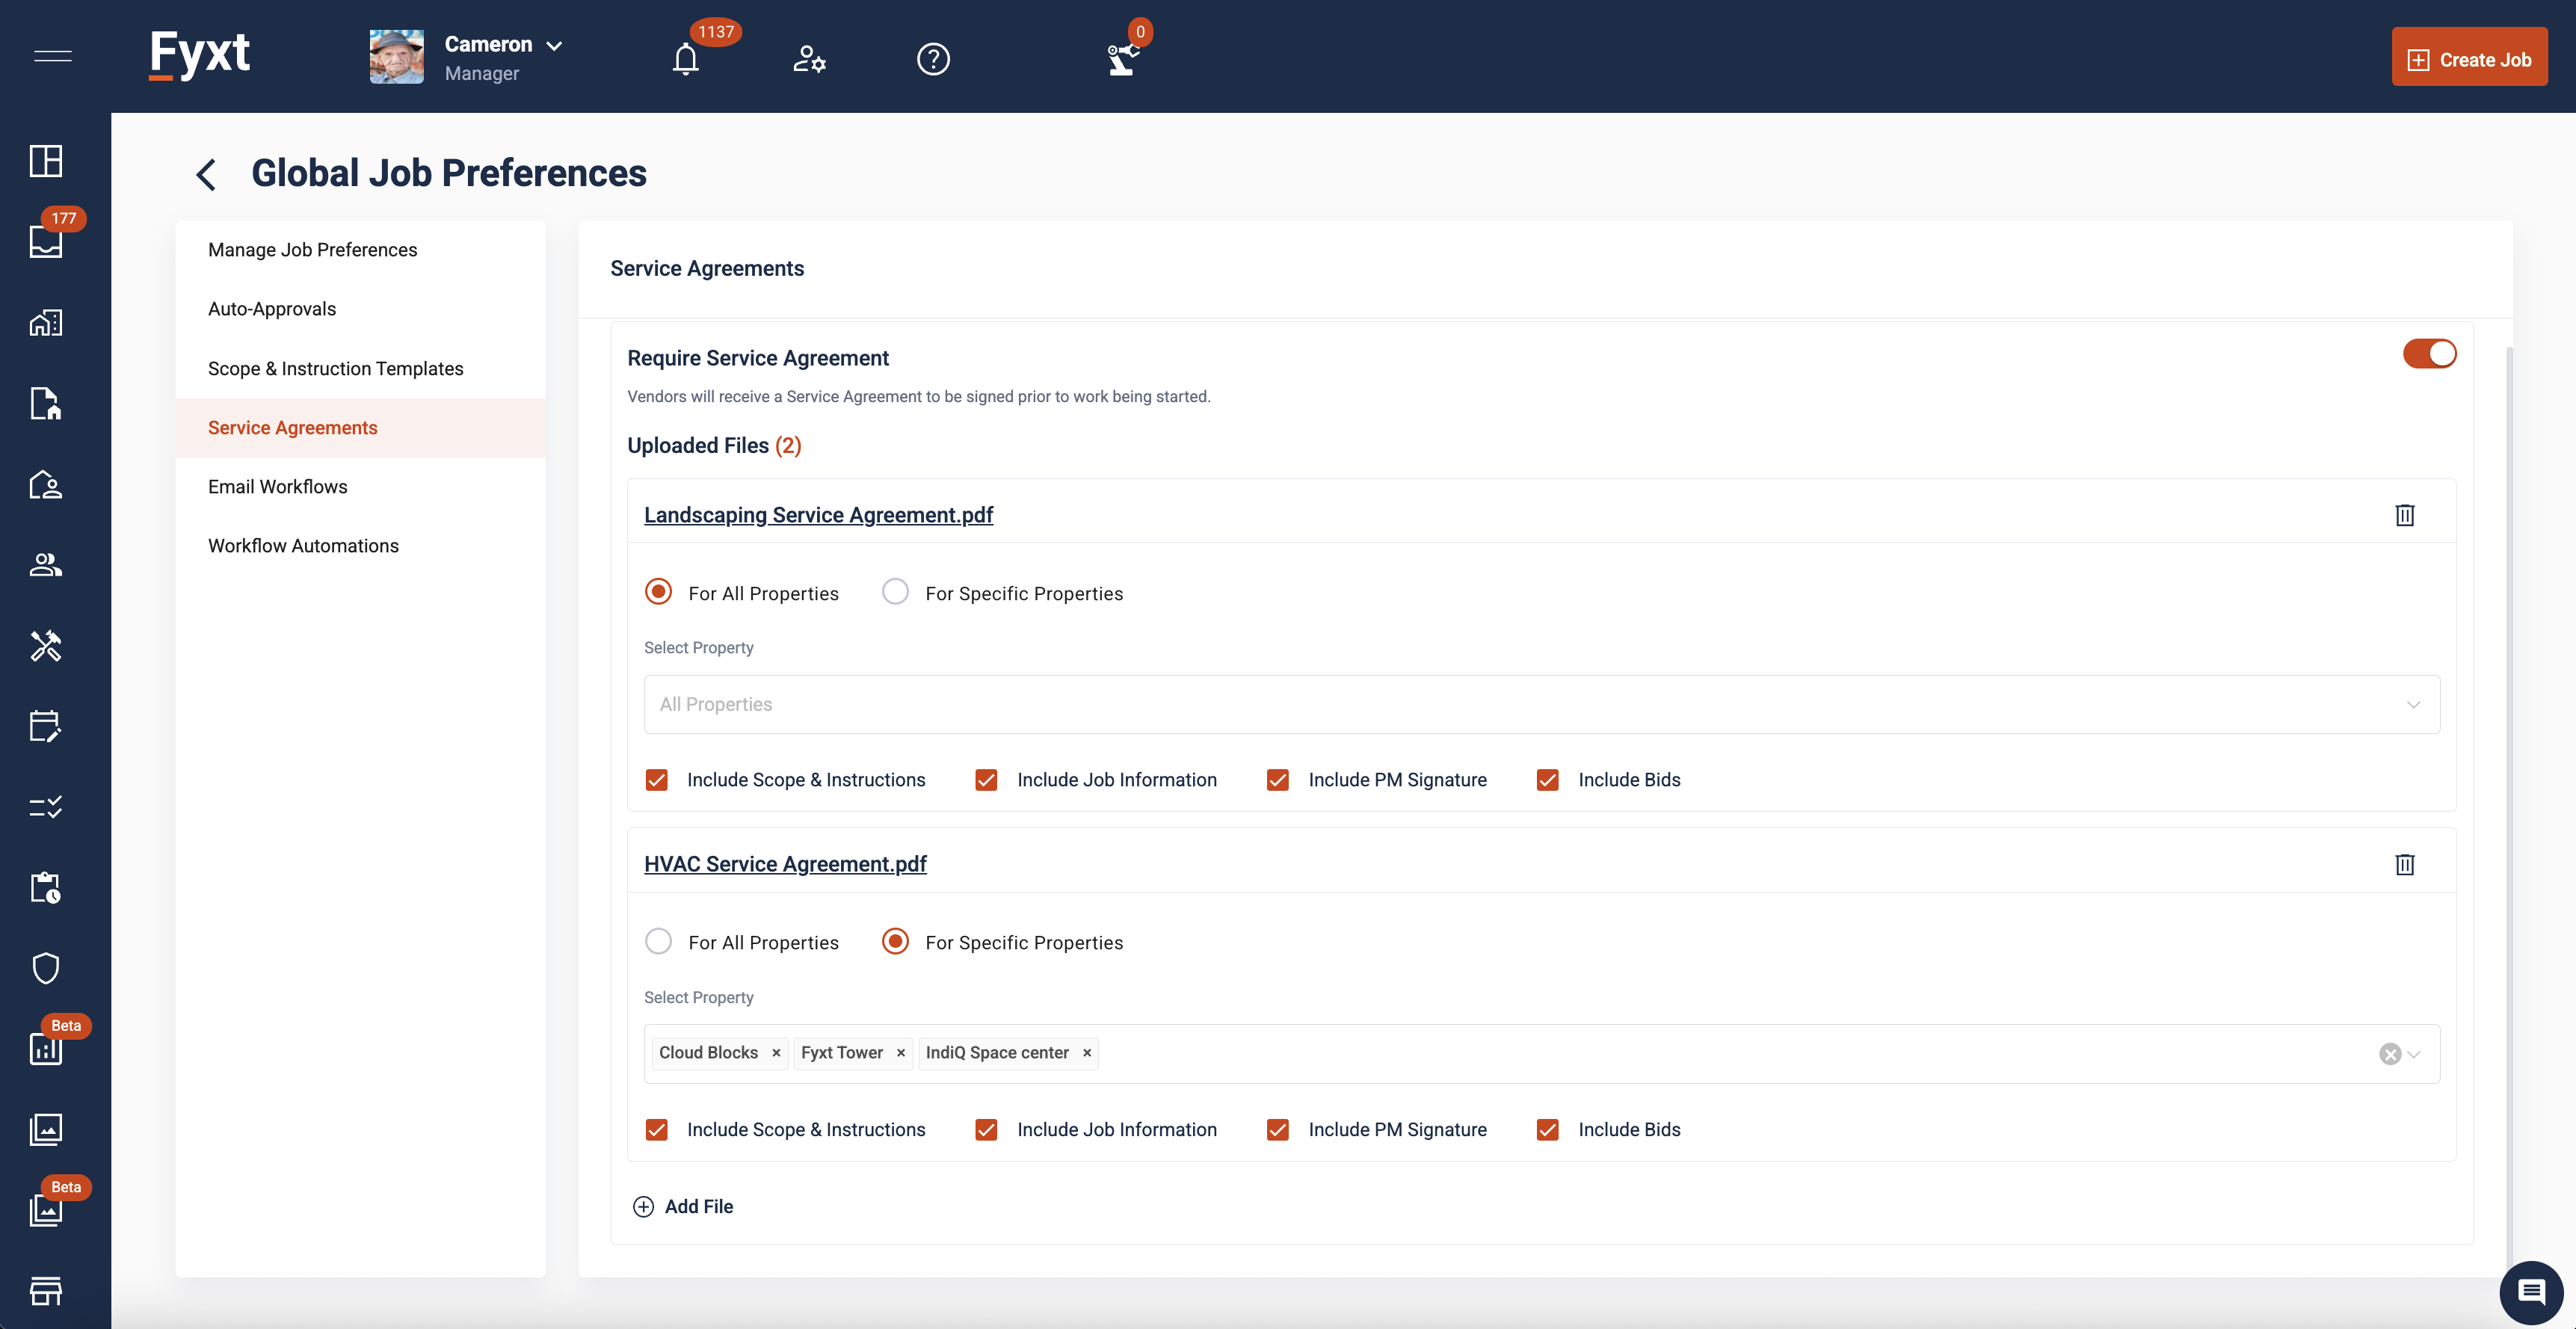Open the chat support bubble
Screen dimensions: 2576x1329
[2532, 1292]
